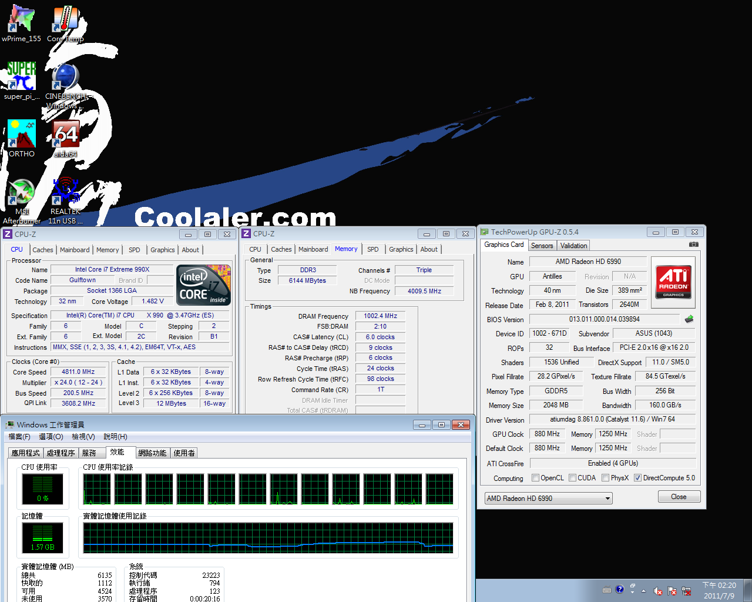The height and width of the screenshot is (602, 752).
Task: Open the super_pi desktop shortcut
Action: [22, 81]
